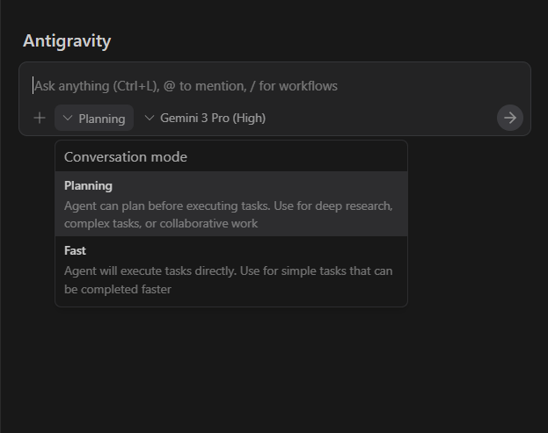548x433 pixels.
Task: Click the Planning option's description text
Action: click(228, 214)
